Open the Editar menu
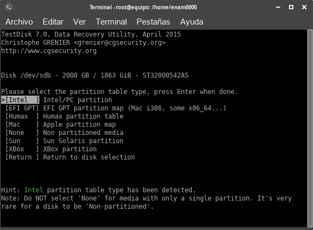Image resolution: width=313 pixels, height=230 pixels. [53, 22]
